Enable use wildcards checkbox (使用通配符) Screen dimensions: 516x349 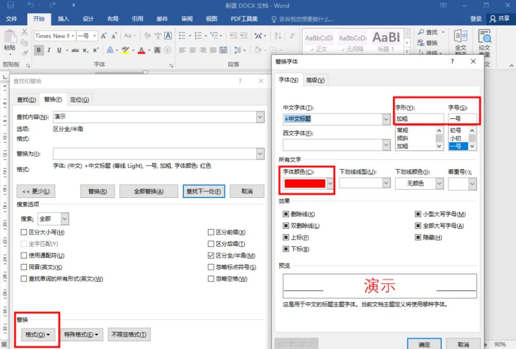[24, 255]
